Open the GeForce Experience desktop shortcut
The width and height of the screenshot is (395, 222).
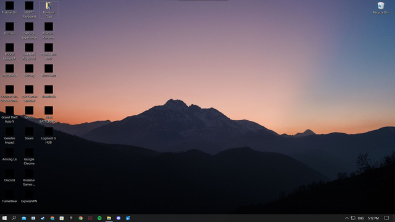click(x=29, y=31)
